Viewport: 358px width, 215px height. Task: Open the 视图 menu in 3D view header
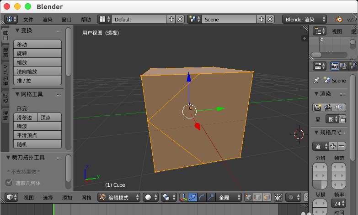pyautogui.click(x=29, y=198)
